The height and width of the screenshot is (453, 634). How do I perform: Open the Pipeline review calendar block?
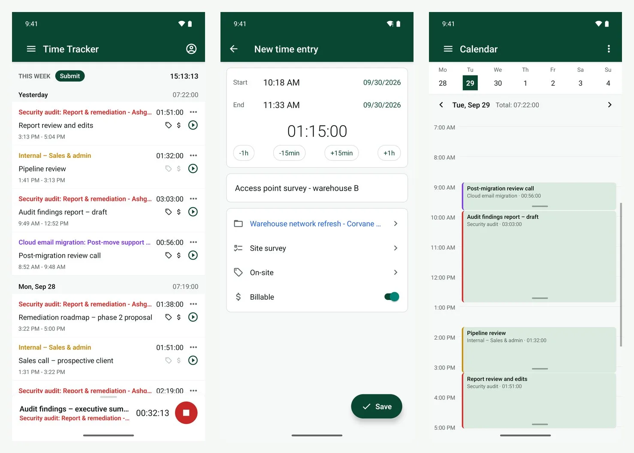coord(539,349)
